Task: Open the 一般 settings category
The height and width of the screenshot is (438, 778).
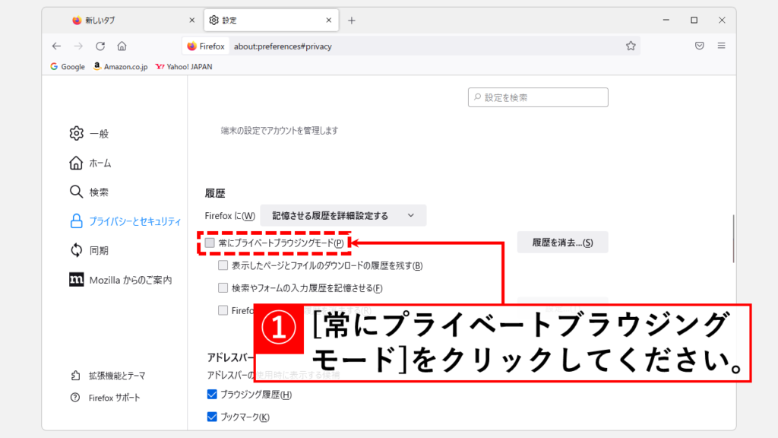Action: pos(90,134)
